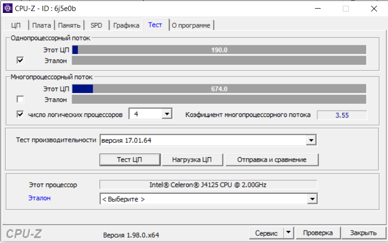Close the CPU-Z window with X
Image resolution: width=388 pixels, height=243 pixels.
(374, 9)
